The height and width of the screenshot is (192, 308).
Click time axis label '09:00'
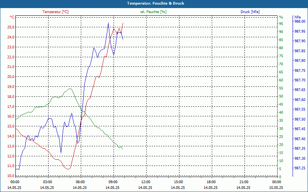pos(113,182)
